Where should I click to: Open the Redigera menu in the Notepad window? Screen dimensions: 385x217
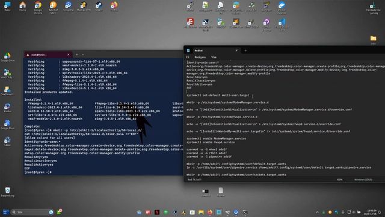200,57
